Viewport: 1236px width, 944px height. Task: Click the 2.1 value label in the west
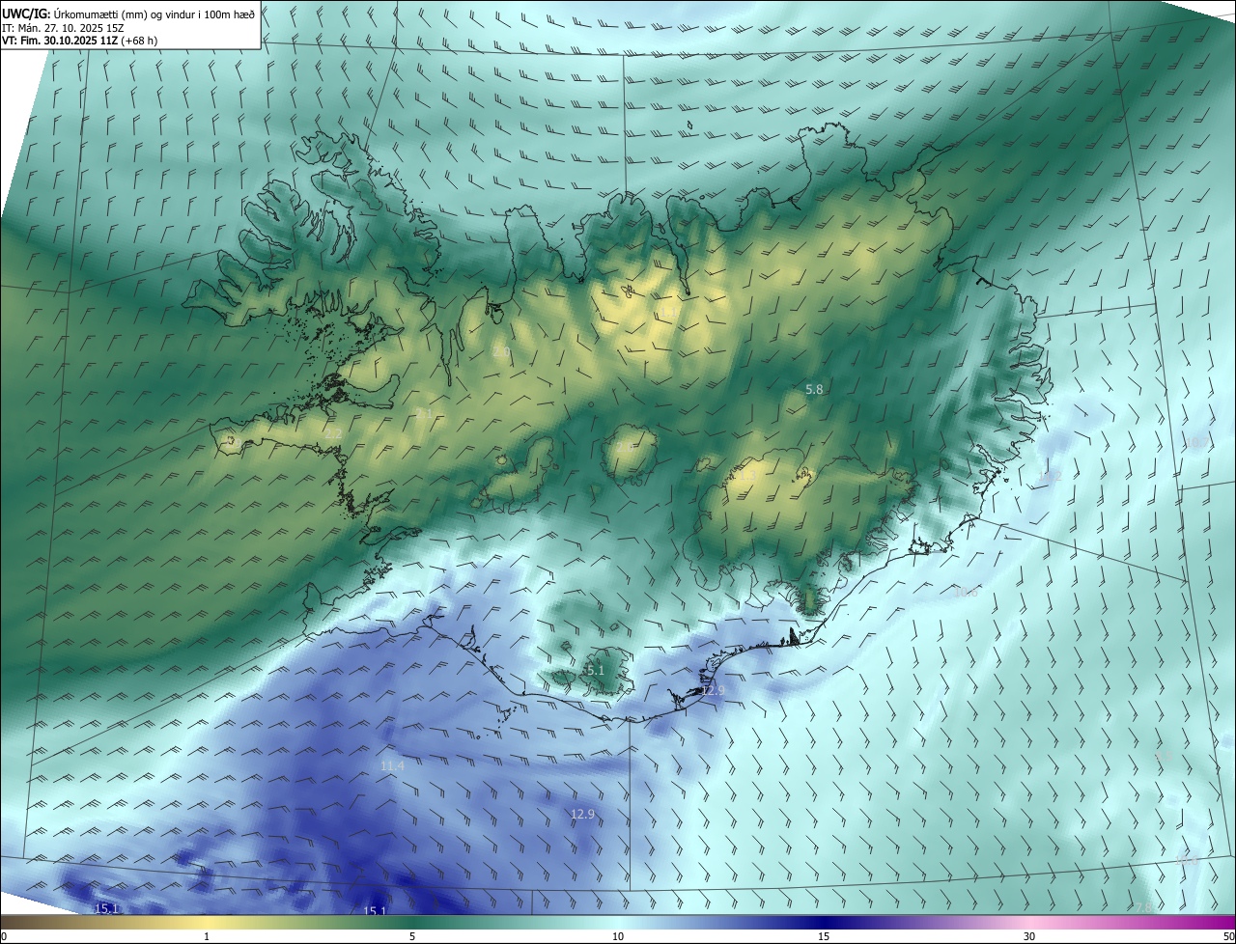click(425, 413)
